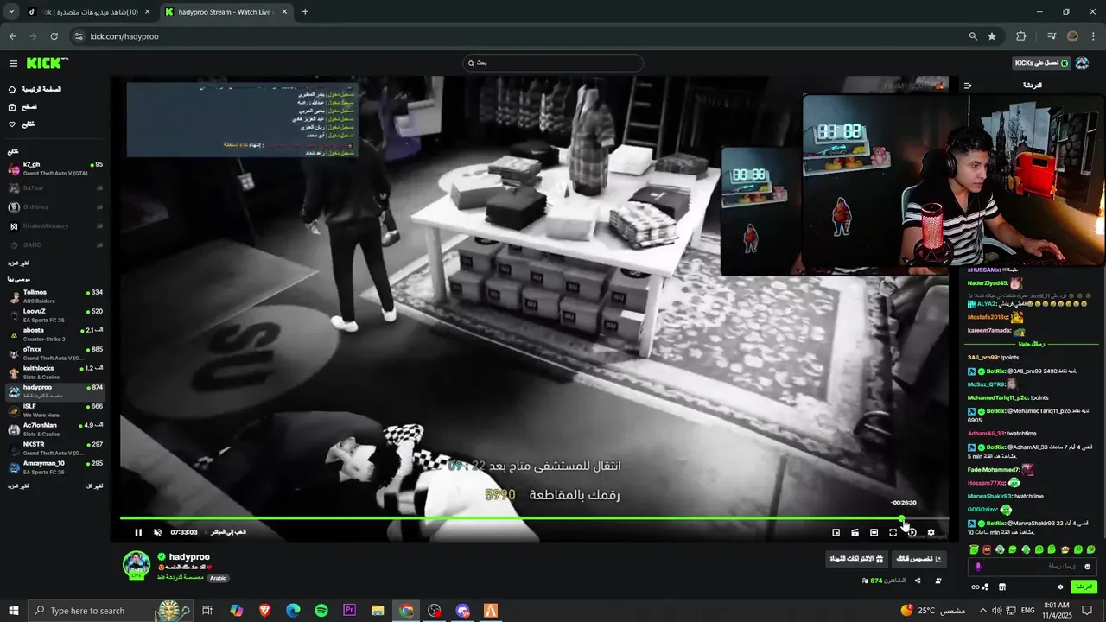Open Following in the Kick sidebar

point(22,124)
